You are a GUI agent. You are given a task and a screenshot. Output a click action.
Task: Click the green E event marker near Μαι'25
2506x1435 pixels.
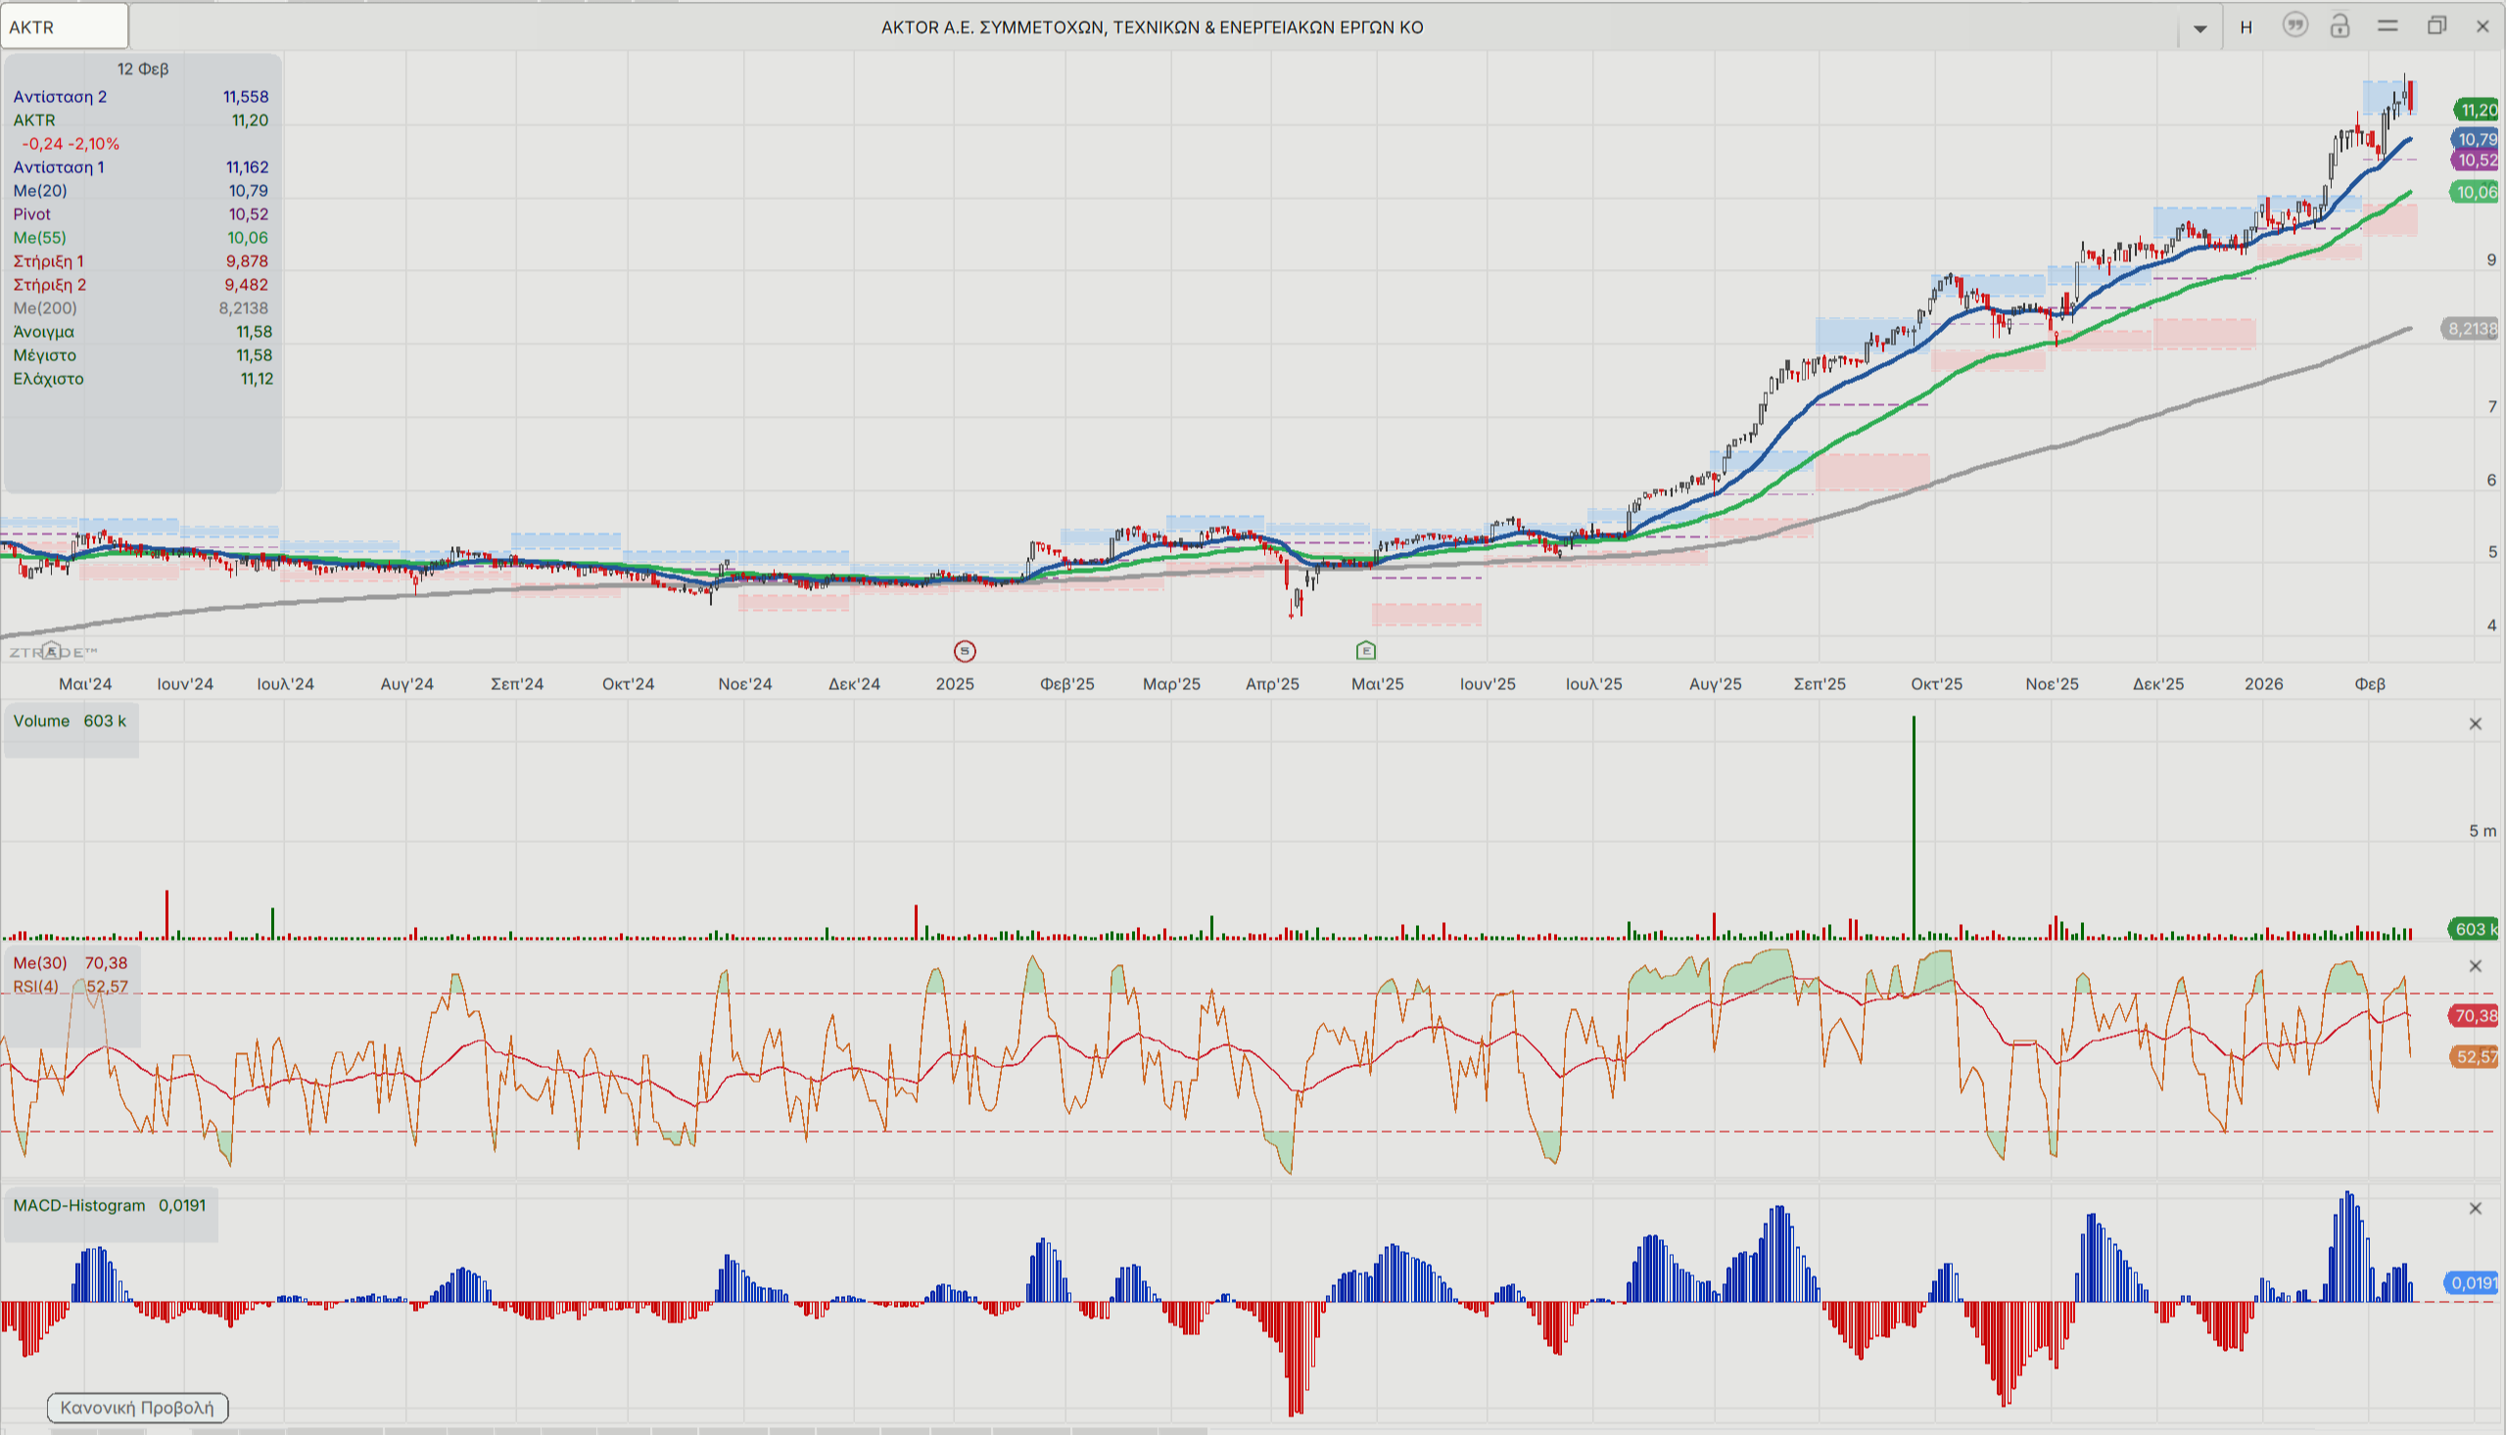1365,650
